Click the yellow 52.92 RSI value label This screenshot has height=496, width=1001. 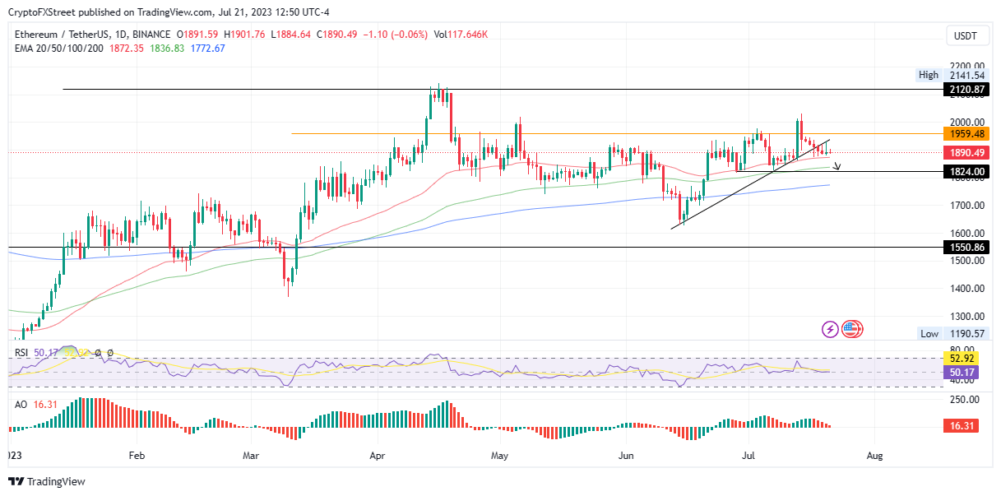tap(960, 359)
